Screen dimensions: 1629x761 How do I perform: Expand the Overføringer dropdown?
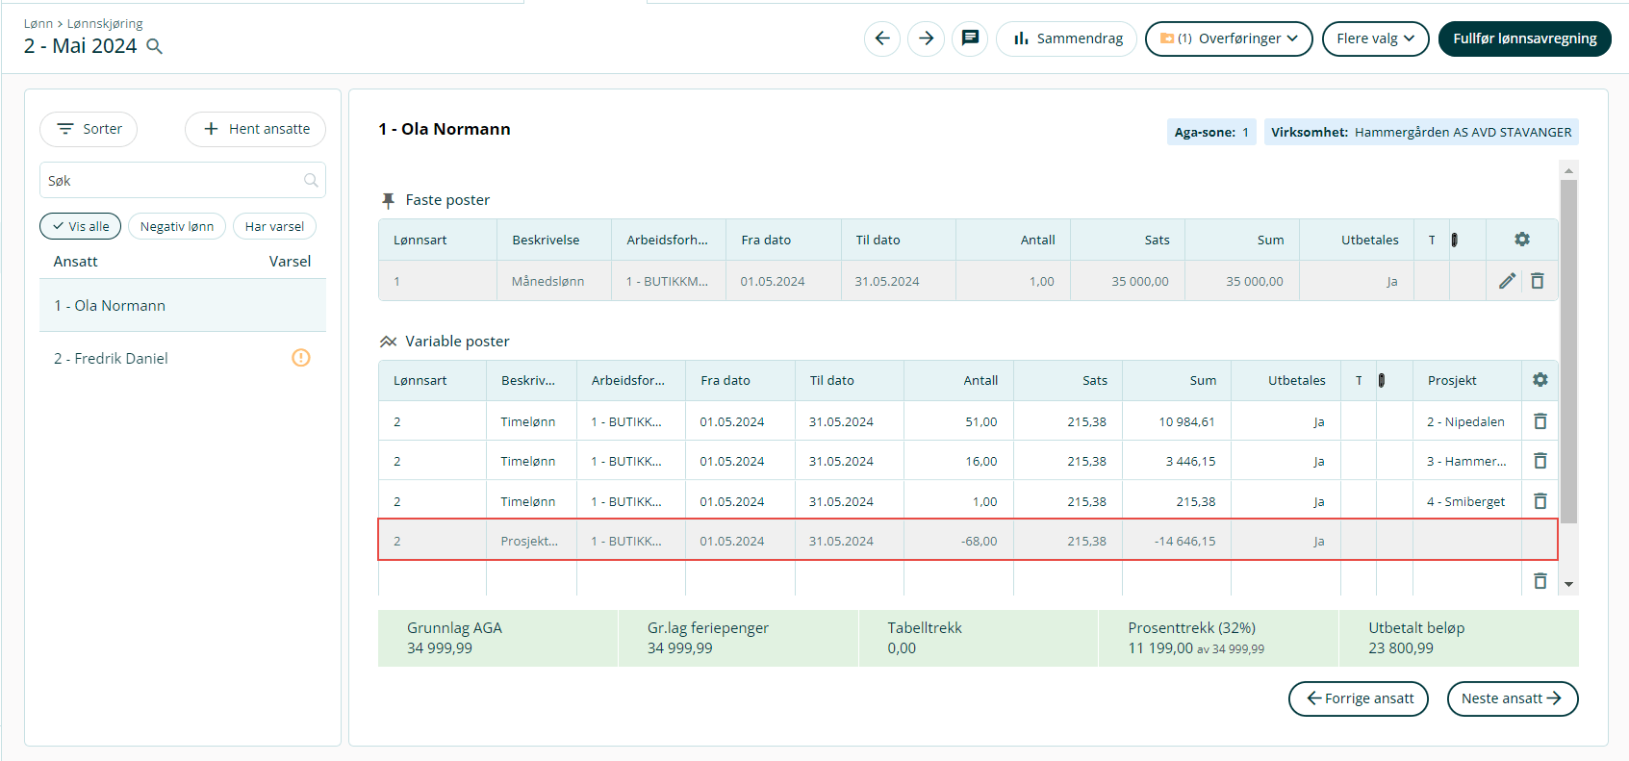point(1229,38)
